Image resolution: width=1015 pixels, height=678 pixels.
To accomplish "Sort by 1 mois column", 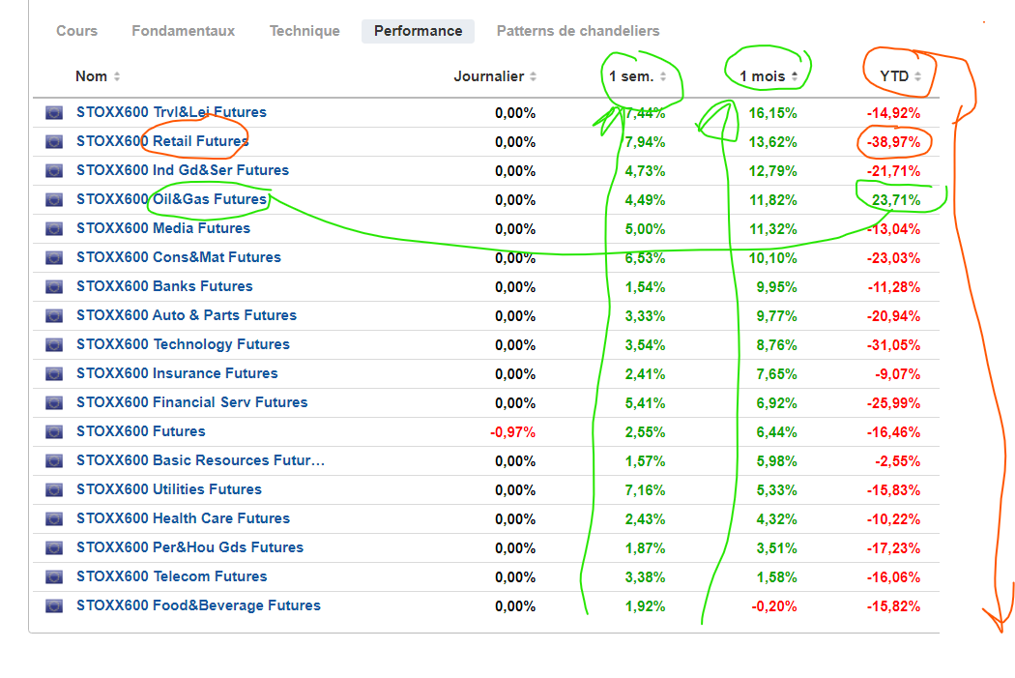I will coord(769,76).
